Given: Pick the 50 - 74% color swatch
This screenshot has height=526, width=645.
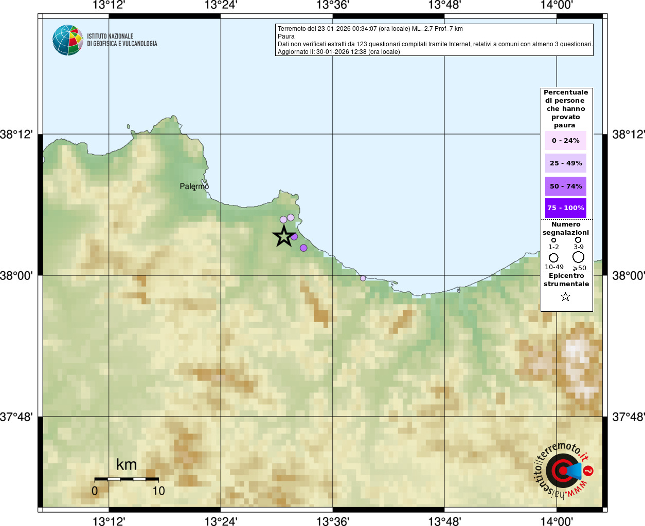Looking at the screenshot, I should [x=565, y=186].
